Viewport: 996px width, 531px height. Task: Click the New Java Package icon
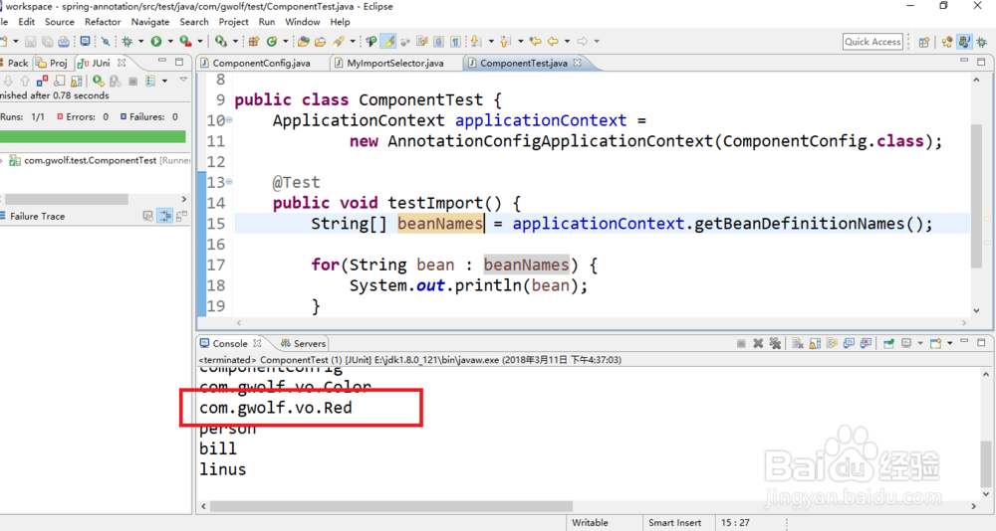click(x=253, y=42)
